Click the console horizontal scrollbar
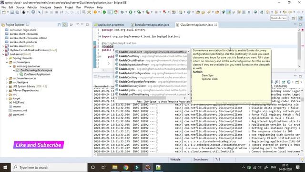The height and width of the screenshot is (172, 305). pyautogui.click(x=122, y=154)
